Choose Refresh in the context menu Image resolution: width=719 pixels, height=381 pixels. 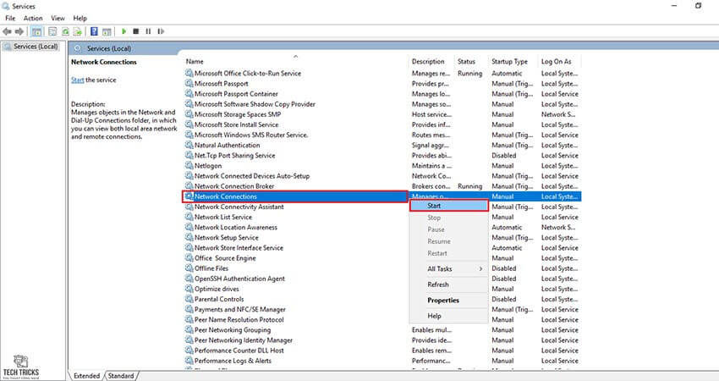pyautogui.click(x=449, y=284)
